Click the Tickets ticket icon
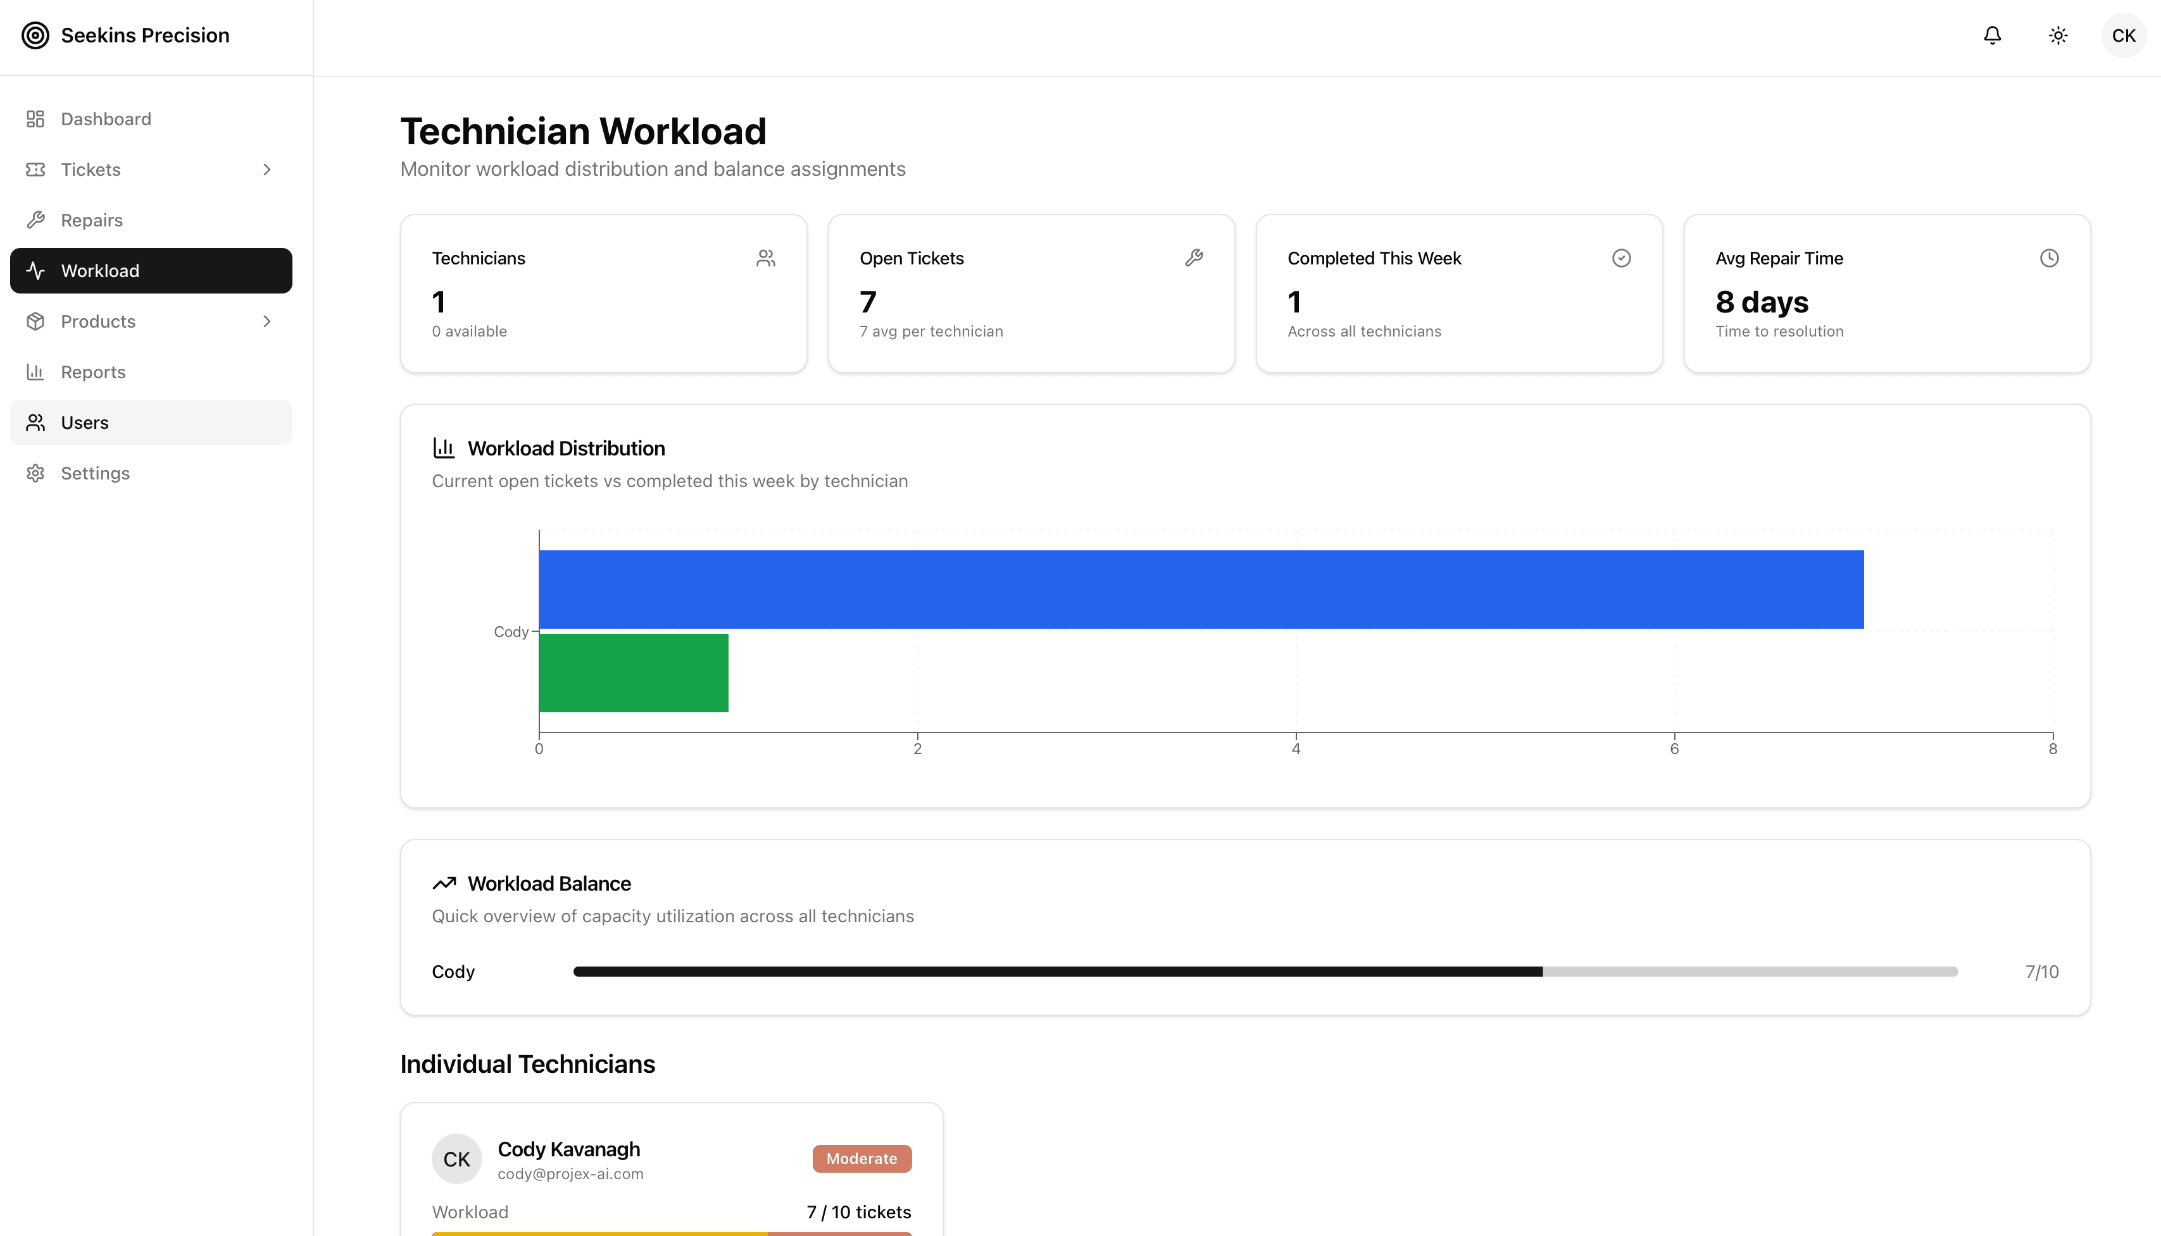Viewport: 2161px width, 1236px height. (35, 170)
